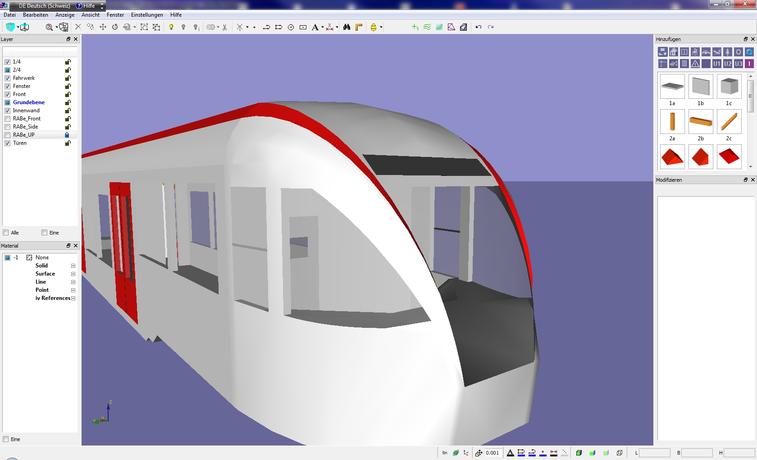Select the Grundebene layer name
757x460 pixels.
coord(29,102)
